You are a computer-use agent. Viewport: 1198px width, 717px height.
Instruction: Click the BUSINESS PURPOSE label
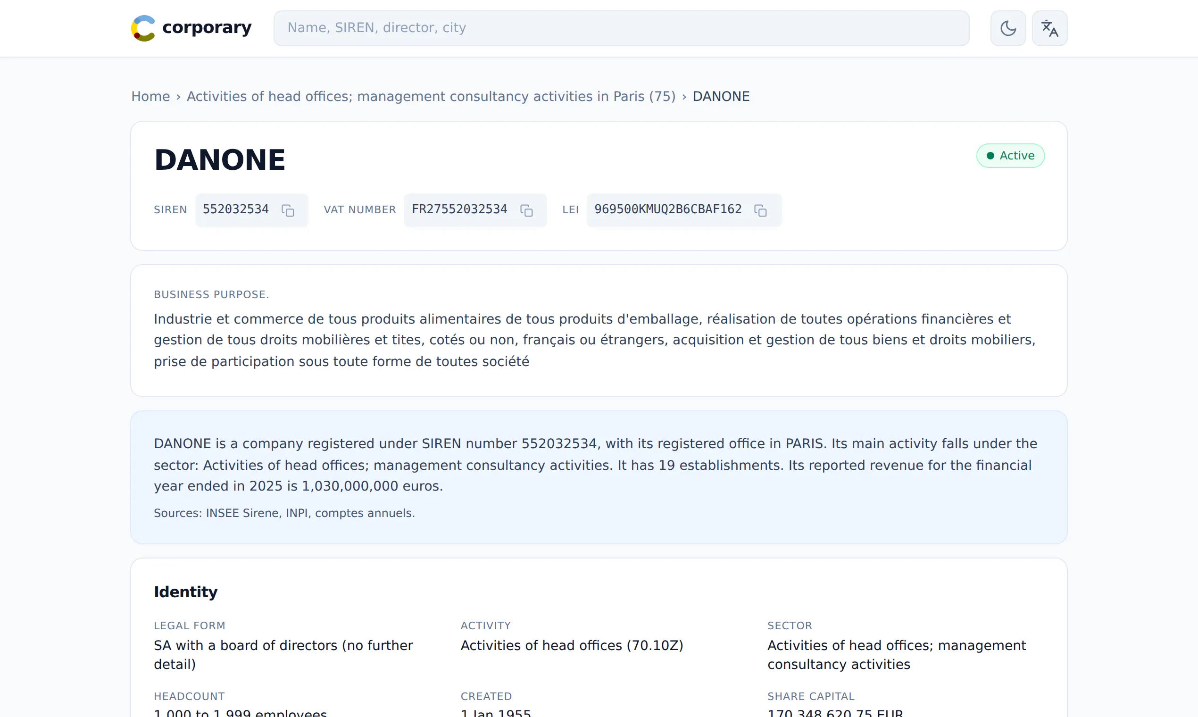click(211, 294)
